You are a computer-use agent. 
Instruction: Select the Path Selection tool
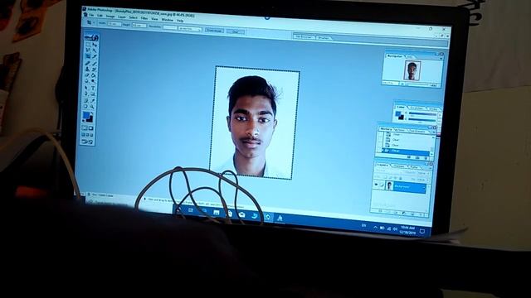coord(87,88)
